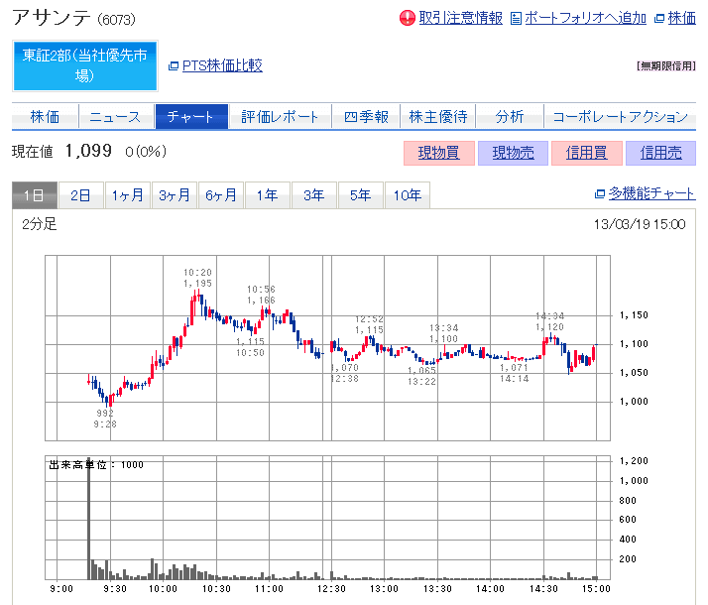Click the window icon beside 多機能チャート

coord(599,193)
